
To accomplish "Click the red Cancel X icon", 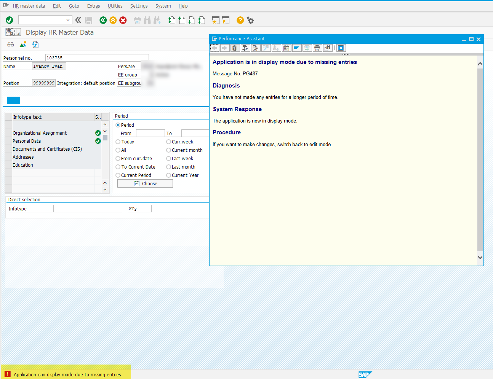I will click(123, 20).
